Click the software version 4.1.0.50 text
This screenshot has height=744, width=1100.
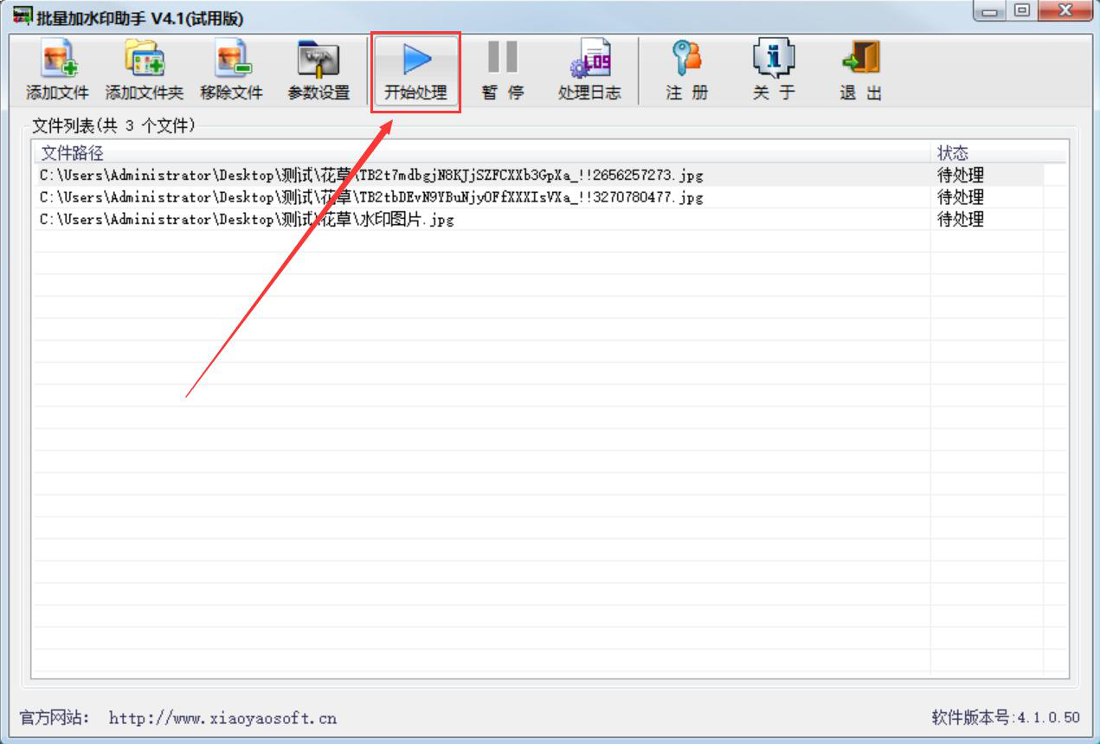[1006, 718]
